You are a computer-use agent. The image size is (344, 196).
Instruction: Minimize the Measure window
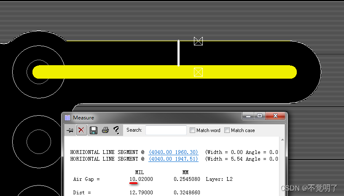[x=248, y=116]
